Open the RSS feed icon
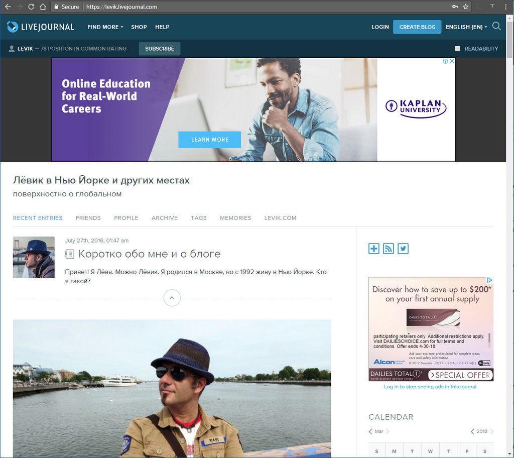Image resolution: width=514 pixels, height=458 pixels. [x=389, y=249]
